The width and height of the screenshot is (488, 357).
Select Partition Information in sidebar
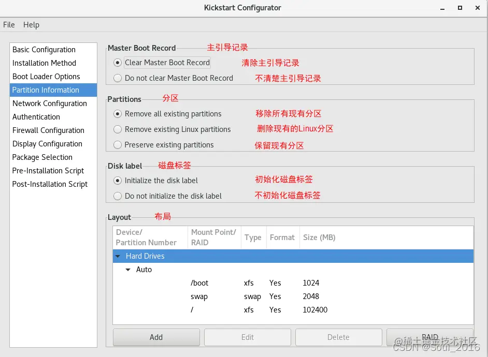pos(53,90)
